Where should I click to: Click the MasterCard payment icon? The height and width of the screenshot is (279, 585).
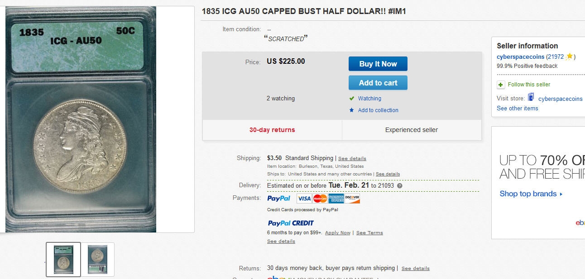point(320,199)
